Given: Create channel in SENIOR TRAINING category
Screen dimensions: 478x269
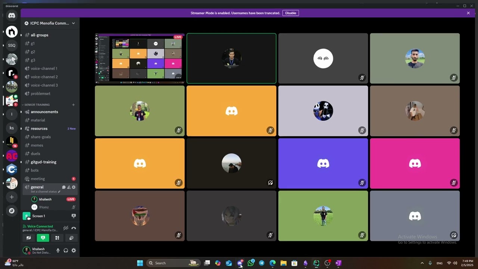Looking at the screenshot, I should [x=73, y=105].
